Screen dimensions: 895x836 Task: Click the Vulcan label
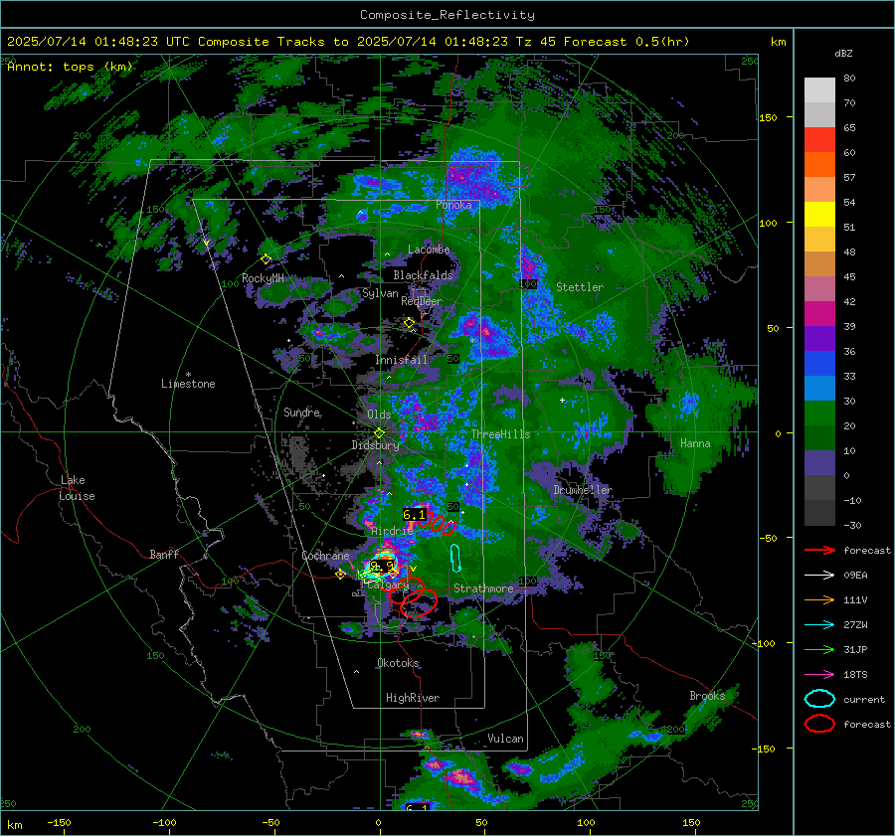505,739
